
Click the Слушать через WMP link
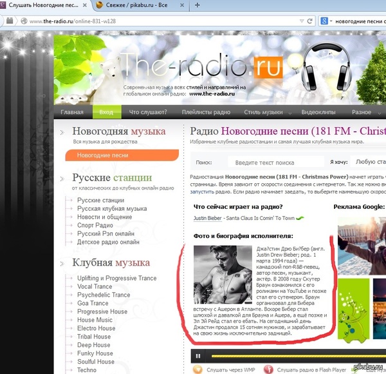(x=231, y=369)
